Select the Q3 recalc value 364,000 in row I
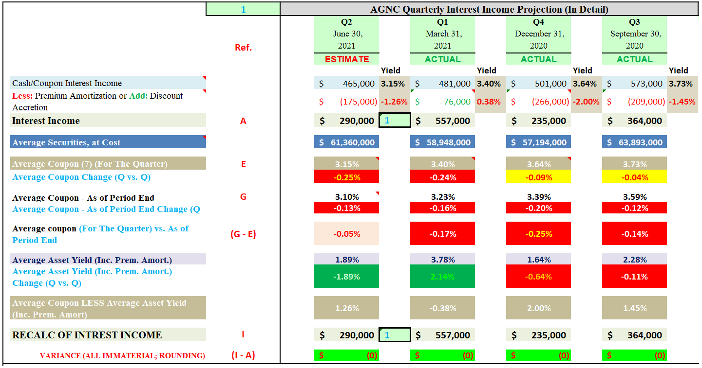702x368 pixels. 634,335
